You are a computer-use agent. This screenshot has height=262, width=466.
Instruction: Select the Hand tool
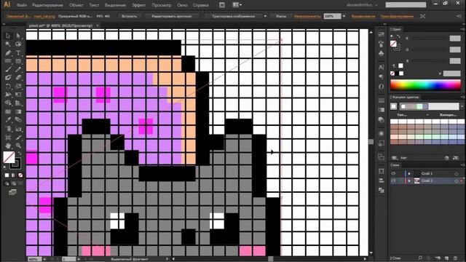(8, 146)
